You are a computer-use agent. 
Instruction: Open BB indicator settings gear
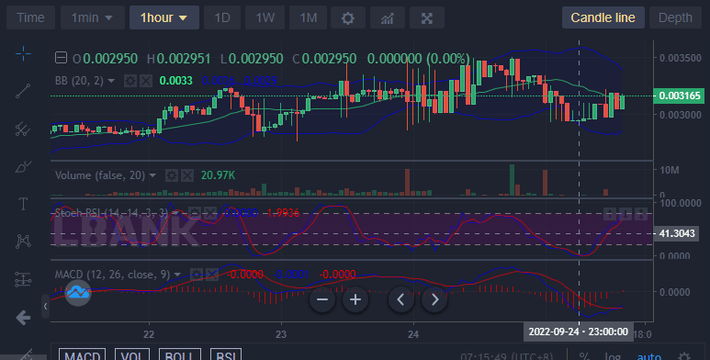(130, 81)
